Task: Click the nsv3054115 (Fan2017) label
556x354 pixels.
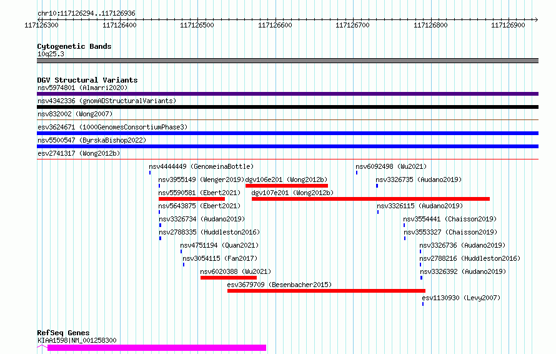Action: pyautogui.click(x=220, y=258)
